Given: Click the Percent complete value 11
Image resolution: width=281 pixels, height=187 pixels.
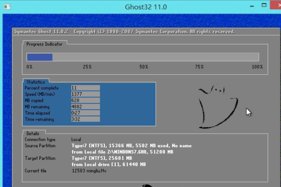Looking at the screenshot, I should coord(85,88).
